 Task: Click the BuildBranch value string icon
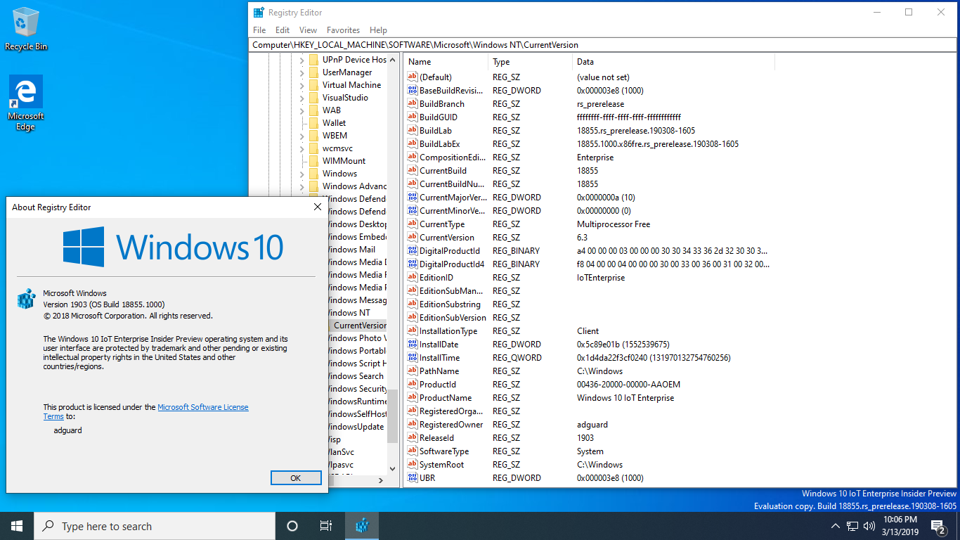[413, 104]
